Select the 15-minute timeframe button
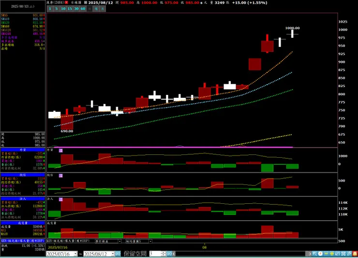This screenshot has width=358, height=258. pos(70,9)
